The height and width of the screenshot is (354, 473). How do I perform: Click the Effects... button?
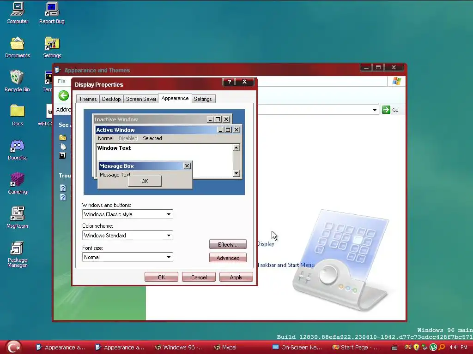pos(228,244)
